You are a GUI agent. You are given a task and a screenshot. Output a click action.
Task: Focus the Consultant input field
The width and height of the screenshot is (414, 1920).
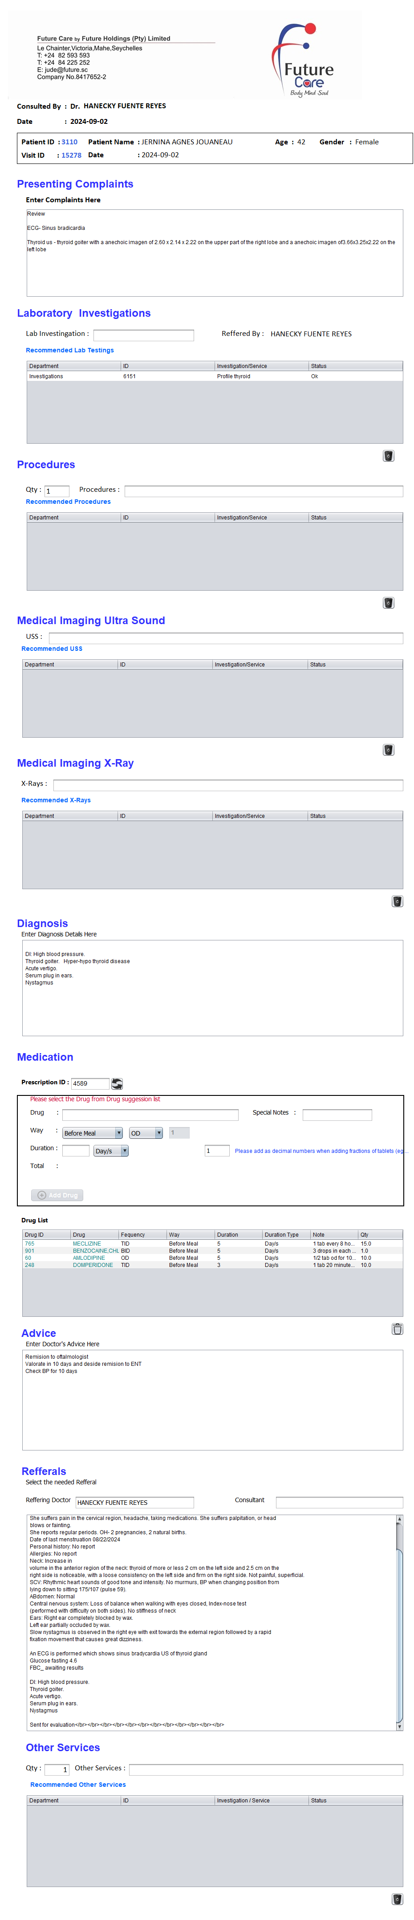[339, 1503]
